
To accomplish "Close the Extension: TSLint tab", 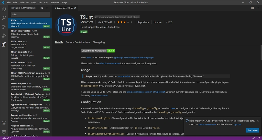I will [x=75, y=8].
